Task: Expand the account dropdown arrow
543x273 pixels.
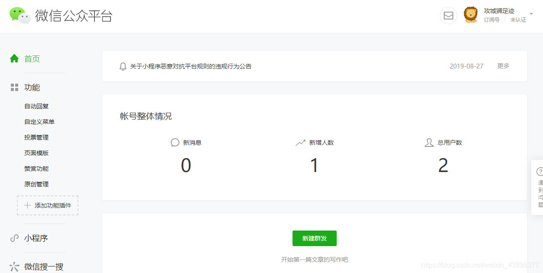Action: click(x=531, y=13)
